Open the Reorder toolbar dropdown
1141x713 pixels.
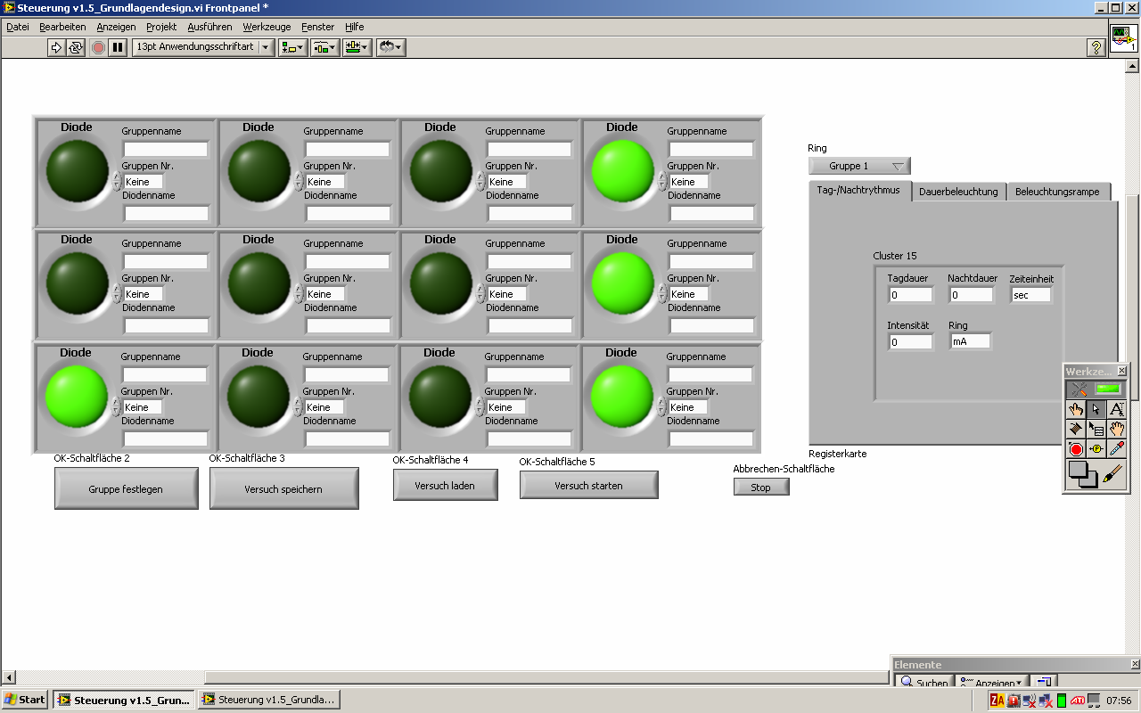390,47
